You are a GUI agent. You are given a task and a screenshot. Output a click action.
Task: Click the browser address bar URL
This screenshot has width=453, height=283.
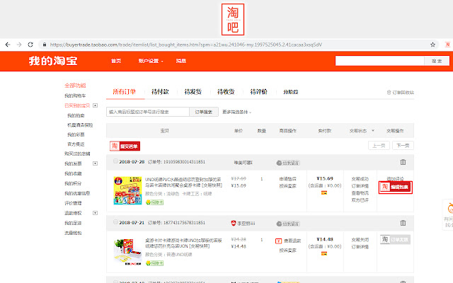pos(185,45)
